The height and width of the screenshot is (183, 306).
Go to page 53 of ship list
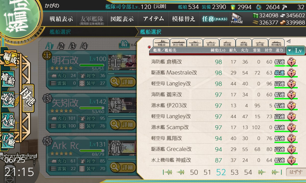coord(234,172)
